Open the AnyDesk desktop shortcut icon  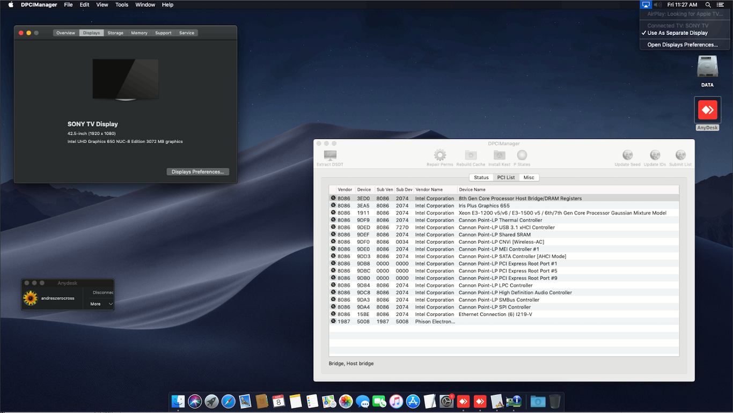point(707,110)
